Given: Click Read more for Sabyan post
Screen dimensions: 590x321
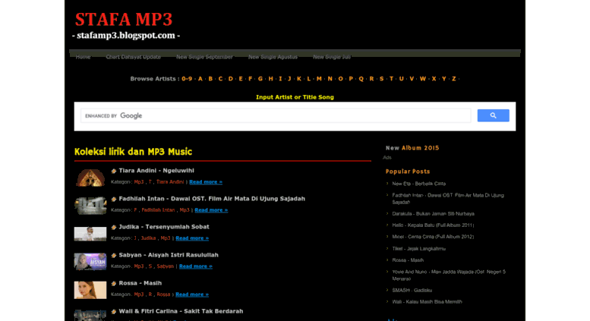Looking at the screenshot, I should coord(196,266).
